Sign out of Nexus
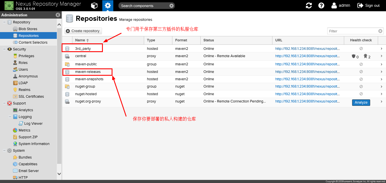The height and width of the screenshot is (183, 386). click(x=368, y=5)
